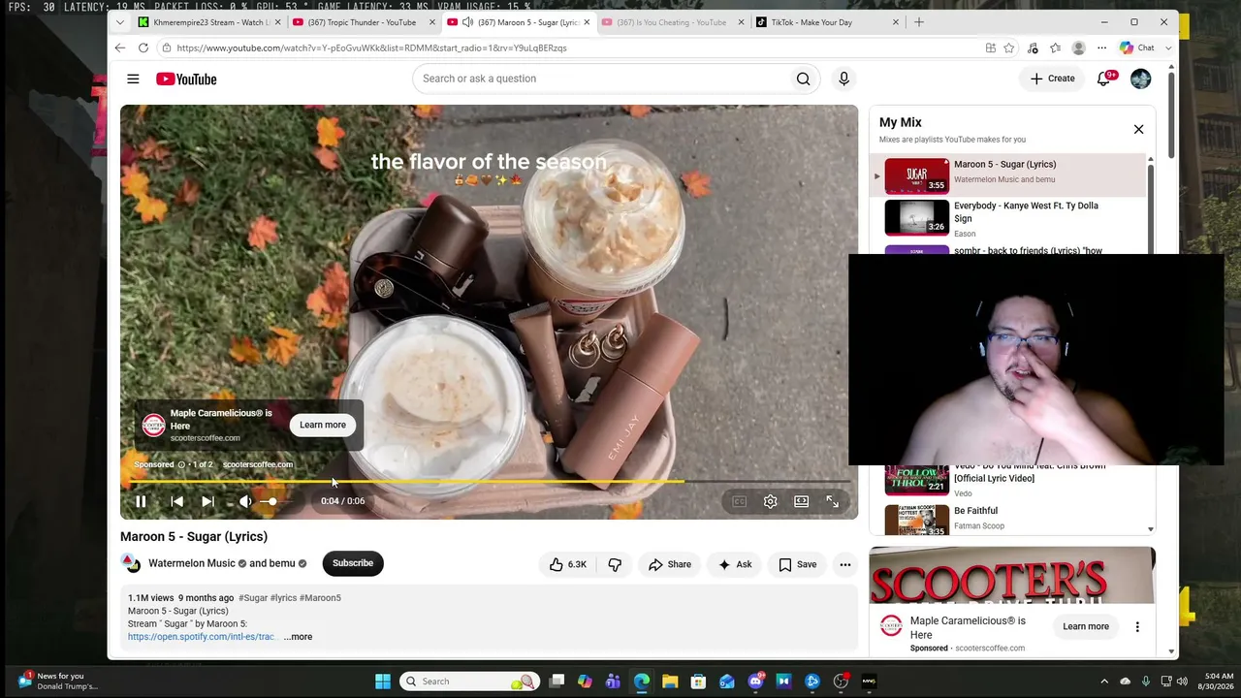Go back in the browser
Image resolution: width=1241 pixels, height=698 pixels.
point(120,48)
